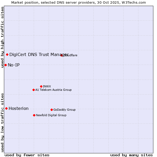This screenshot has width=157, height=157.
Task: Click the A1 Telekom Austria Group marker
Action: point(33,90)
